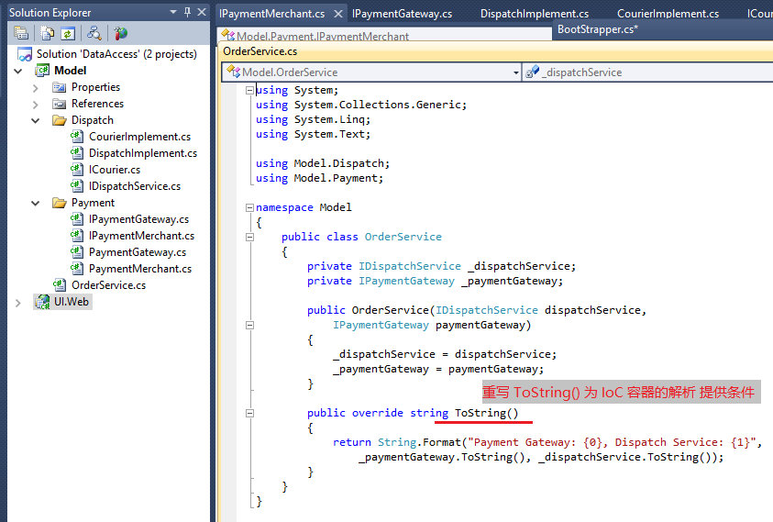The width and height of the screenshot is (773, 522).
Task: Collapse the Dispatch folder
Action: point(35,120)
